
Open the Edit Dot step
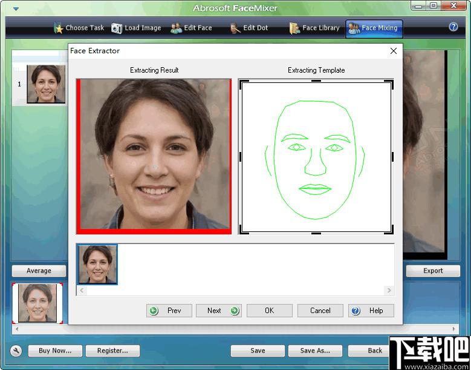(249, 28)
